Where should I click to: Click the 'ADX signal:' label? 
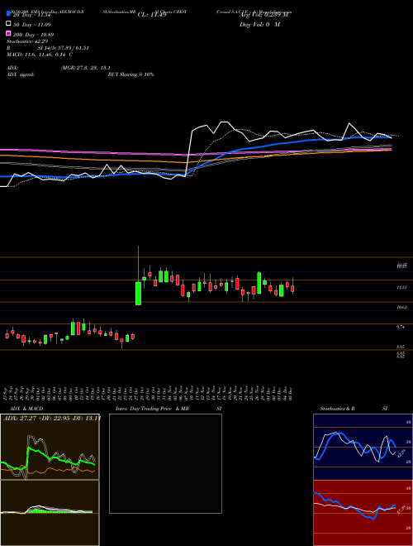coord(20,74)
